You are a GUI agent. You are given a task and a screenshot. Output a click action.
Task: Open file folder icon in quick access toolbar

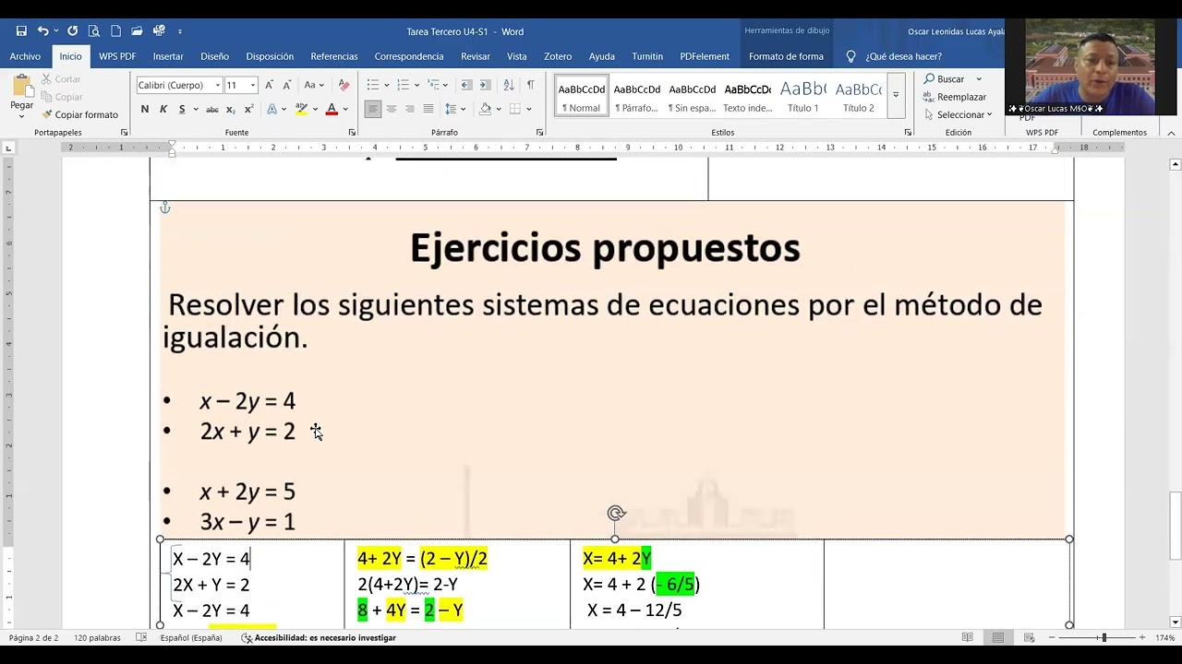[137, 31]
